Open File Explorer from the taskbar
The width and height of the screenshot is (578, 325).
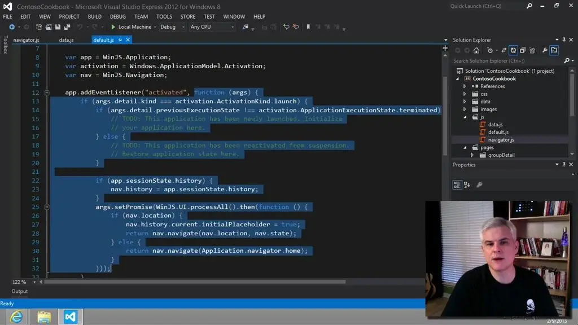[44, 317]
